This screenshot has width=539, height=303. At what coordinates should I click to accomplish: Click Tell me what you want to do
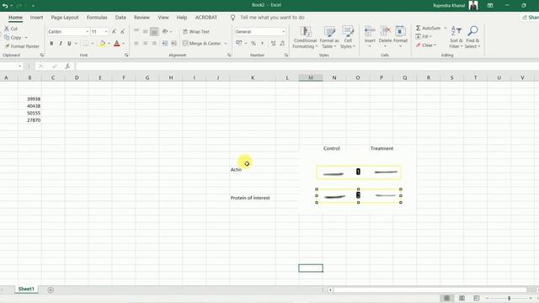[x=272, y=18]
